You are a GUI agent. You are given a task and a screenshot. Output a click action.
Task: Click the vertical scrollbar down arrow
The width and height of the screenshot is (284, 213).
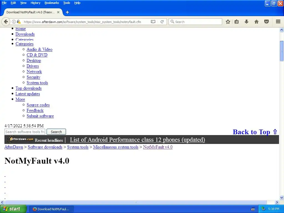click(x=282, y=197)
